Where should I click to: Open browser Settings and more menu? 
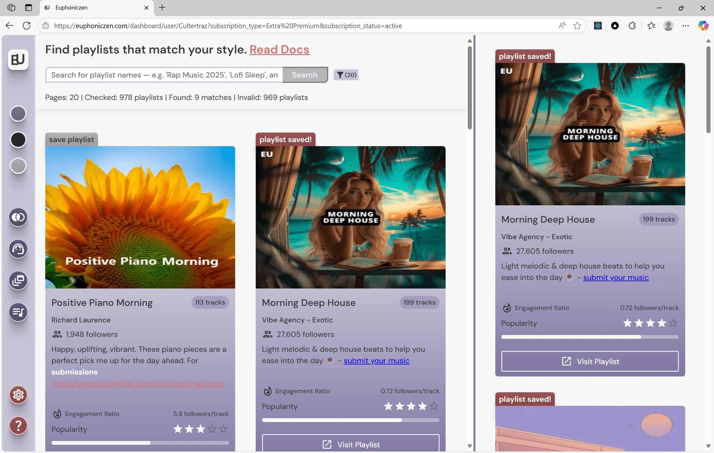685,25
